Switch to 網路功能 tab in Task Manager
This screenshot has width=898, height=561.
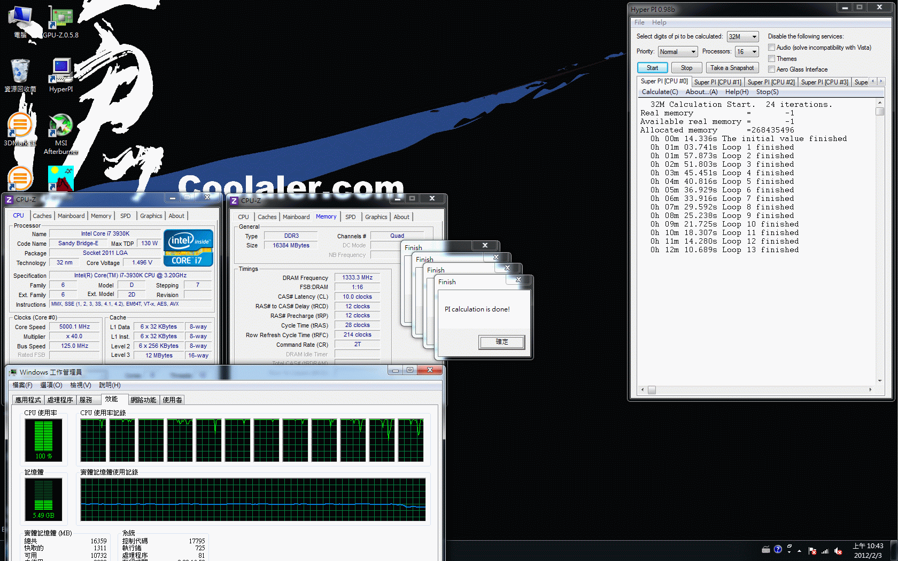143,400
